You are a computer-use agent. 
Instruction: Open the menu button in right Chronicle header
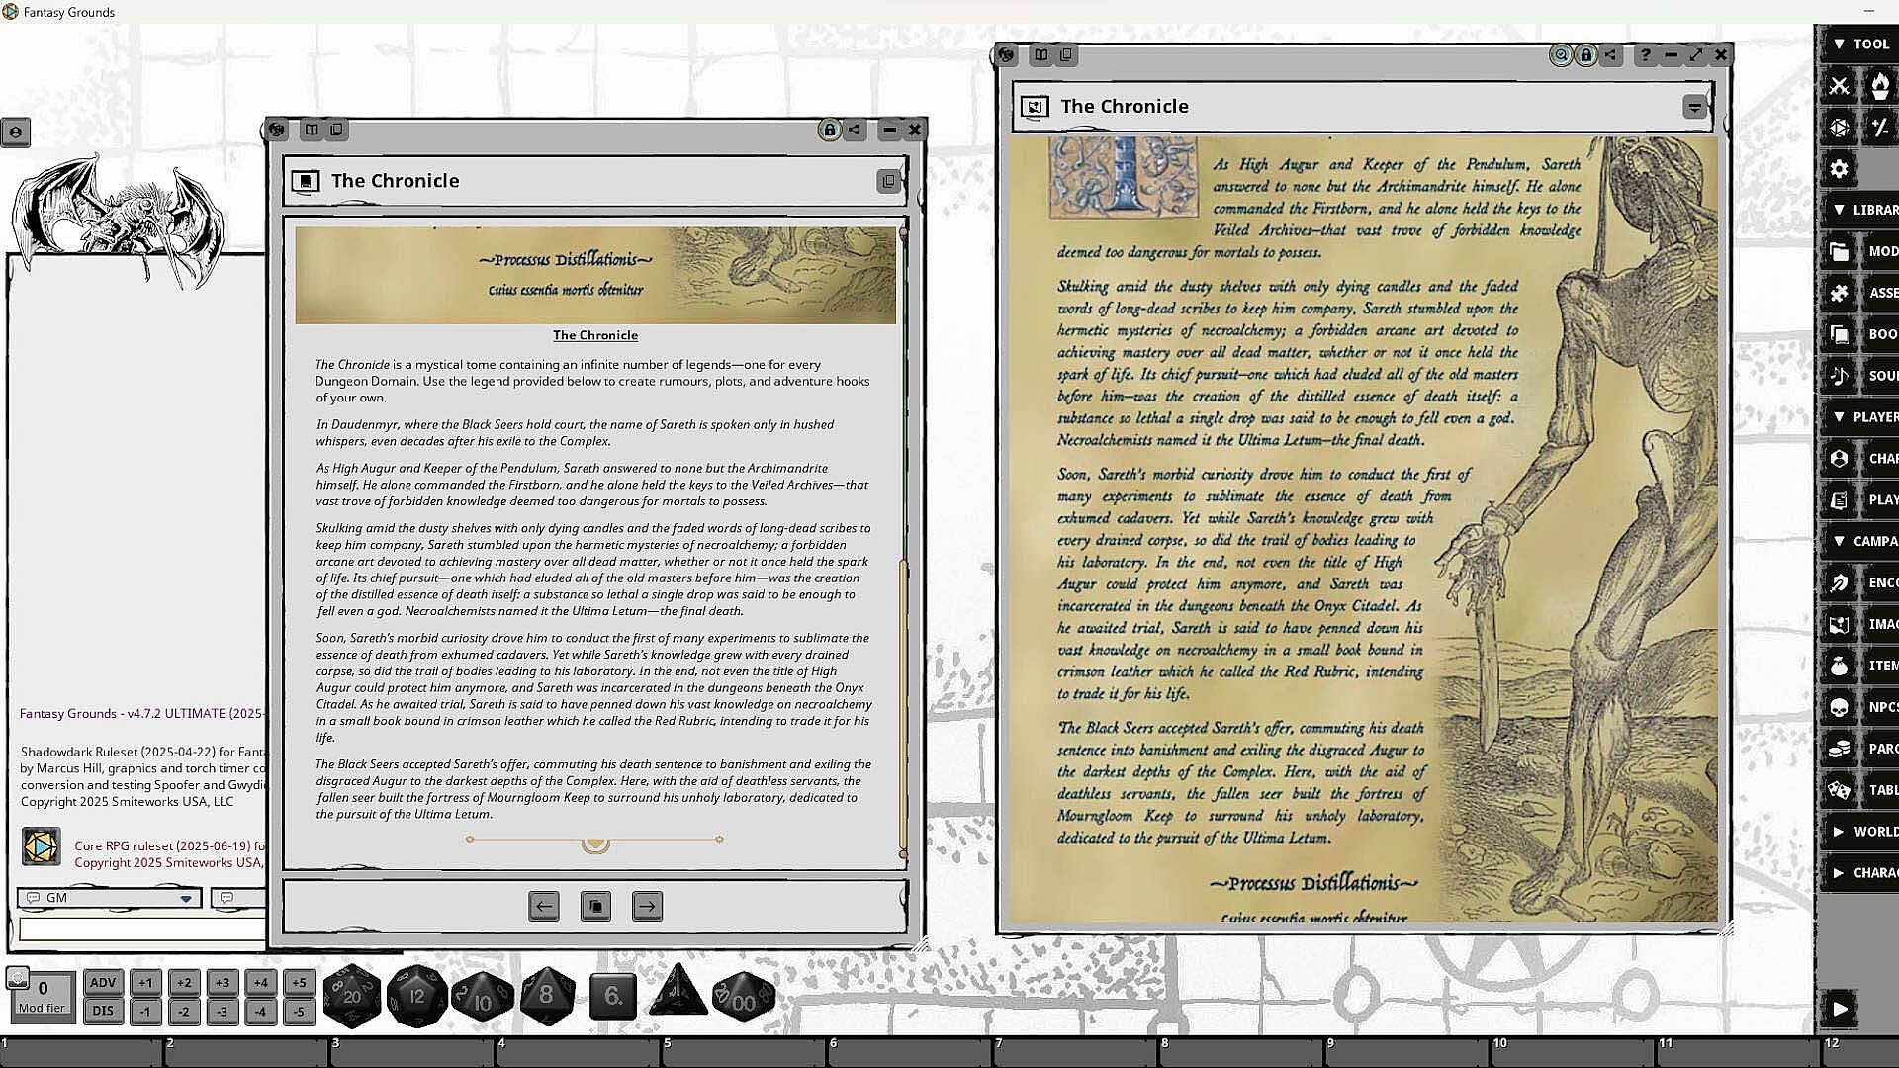pos(1694,107)
